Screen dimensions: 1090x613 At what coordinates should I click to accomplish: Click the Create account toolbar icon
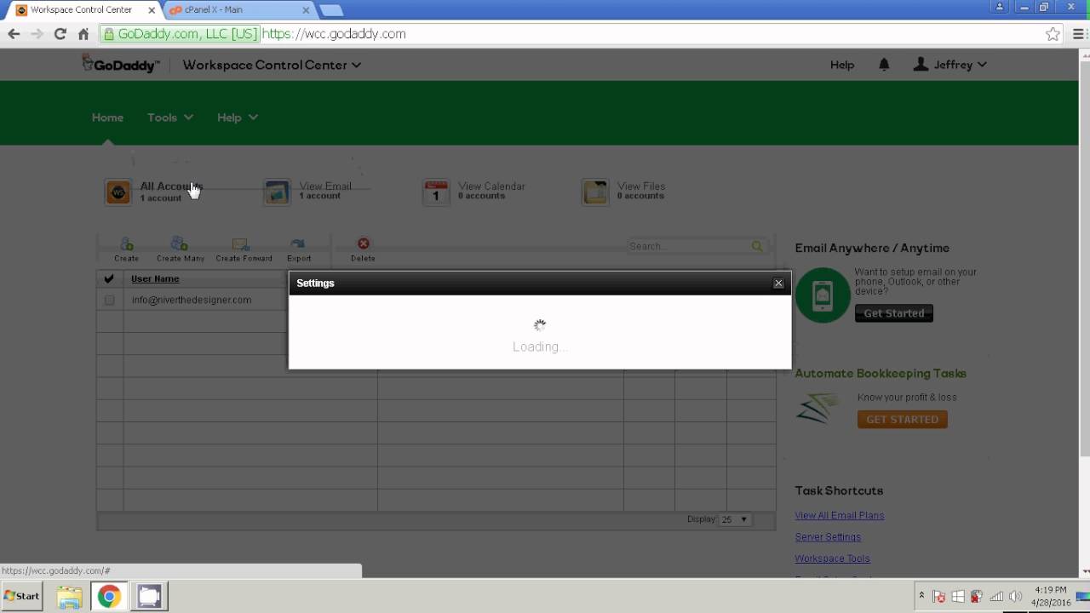tap(126, 244)
